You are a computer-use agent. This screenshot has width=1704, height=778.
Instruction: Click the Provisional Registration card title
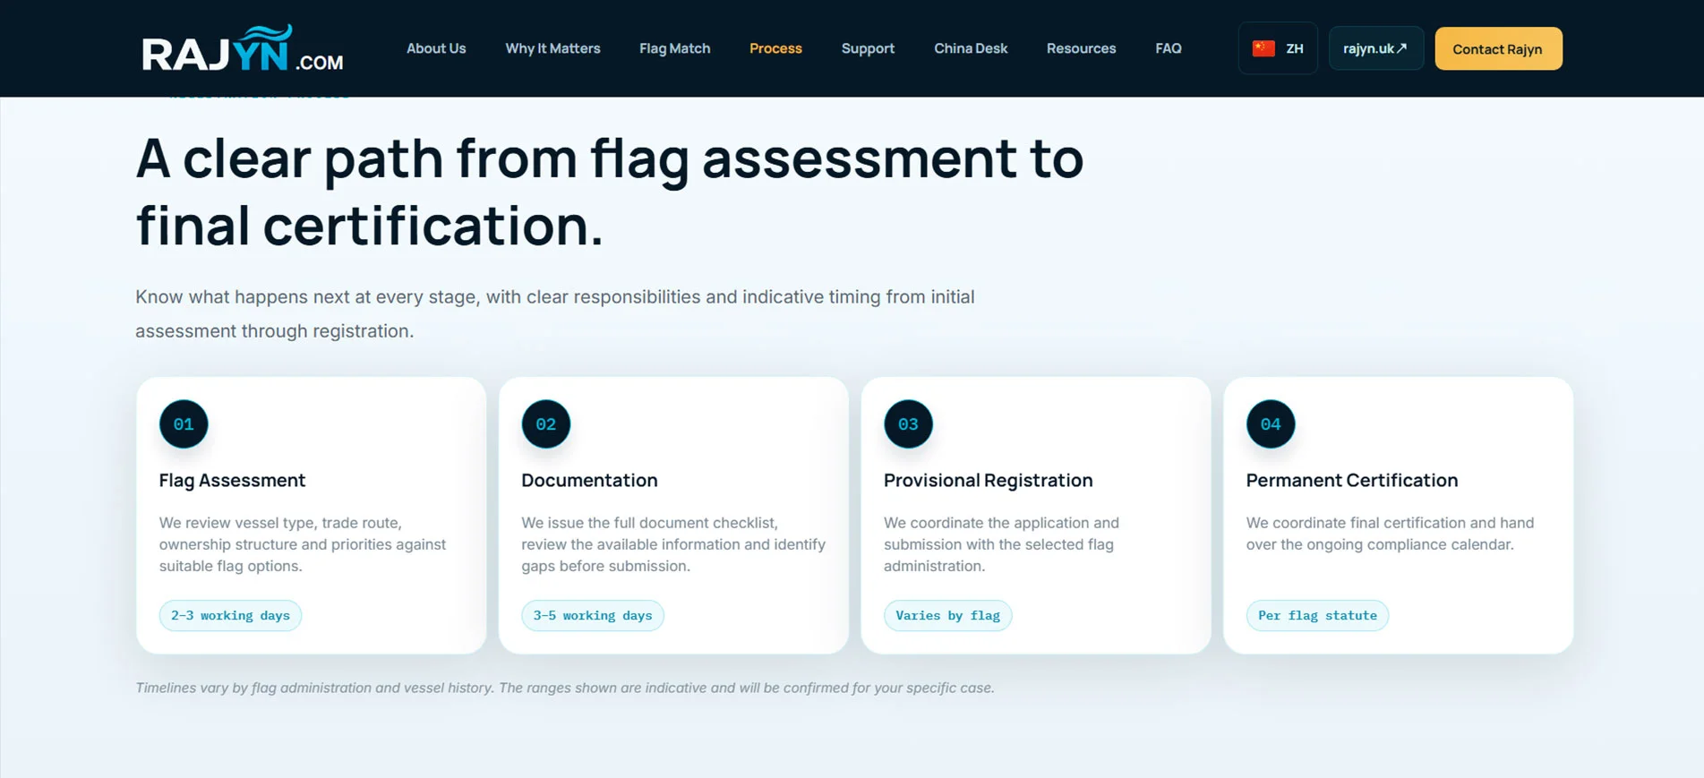[x=988, y=480]
